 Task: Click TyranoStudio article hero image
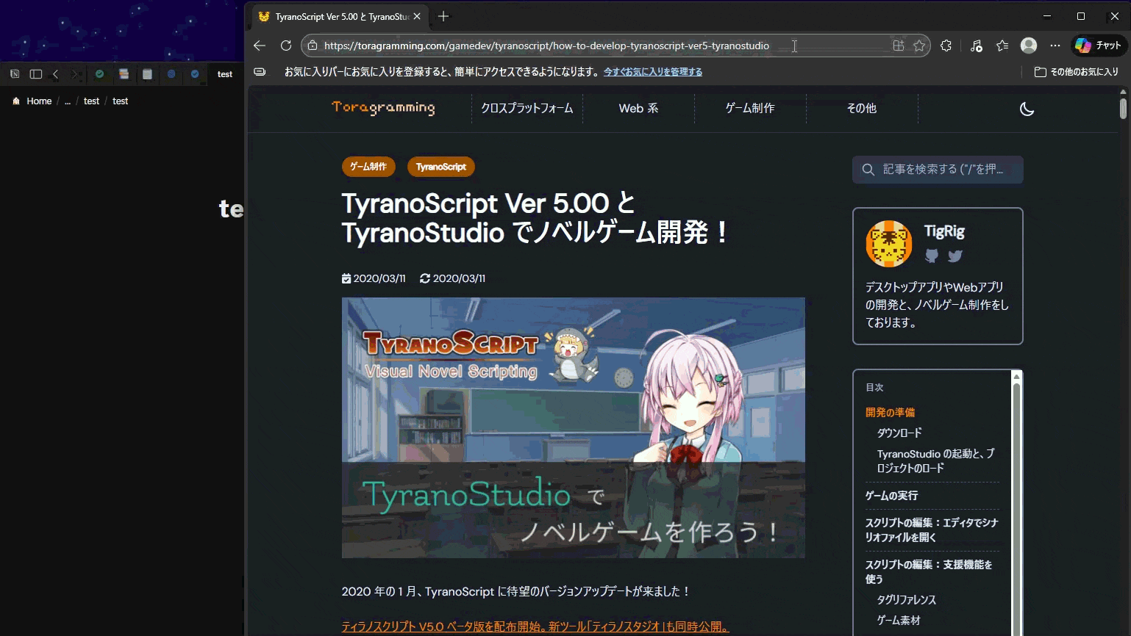coord(574,427)
